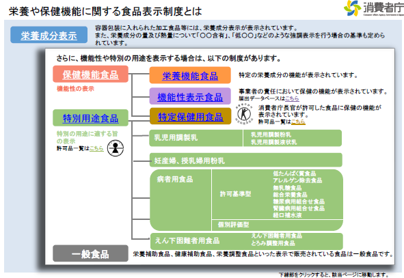Screen dimensions: 404x278
Task: Click the gray 一般食品 box
Action: tap(90, 253)
